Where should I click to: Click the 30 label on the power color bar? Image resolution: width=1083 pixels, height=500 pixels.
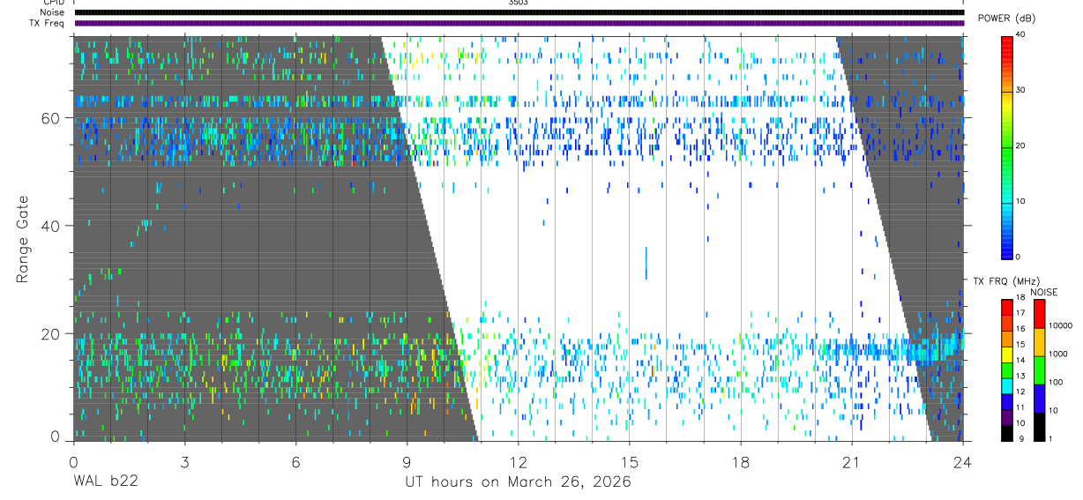click(1021, 90)
